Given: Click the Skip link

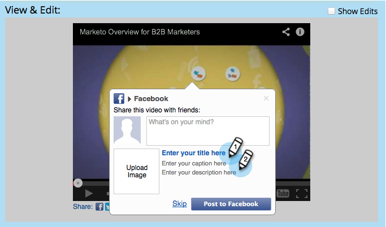Looking at the screenshot, I should click(180, 204).
